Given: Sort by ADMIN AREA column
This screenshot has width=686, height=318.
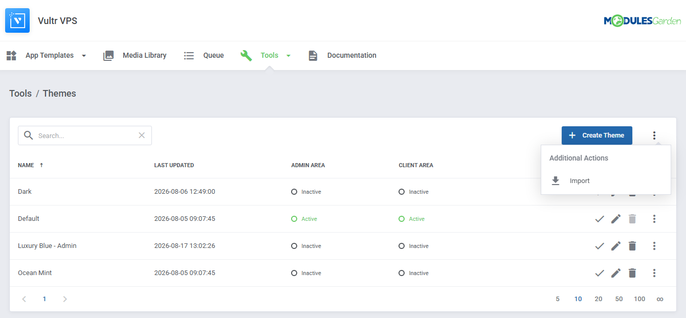Looking at the screenshot, I should point(308,165).
